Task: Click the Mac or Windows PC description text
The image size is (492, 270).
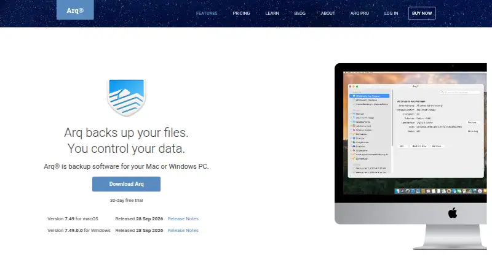Action: [126, 166]
